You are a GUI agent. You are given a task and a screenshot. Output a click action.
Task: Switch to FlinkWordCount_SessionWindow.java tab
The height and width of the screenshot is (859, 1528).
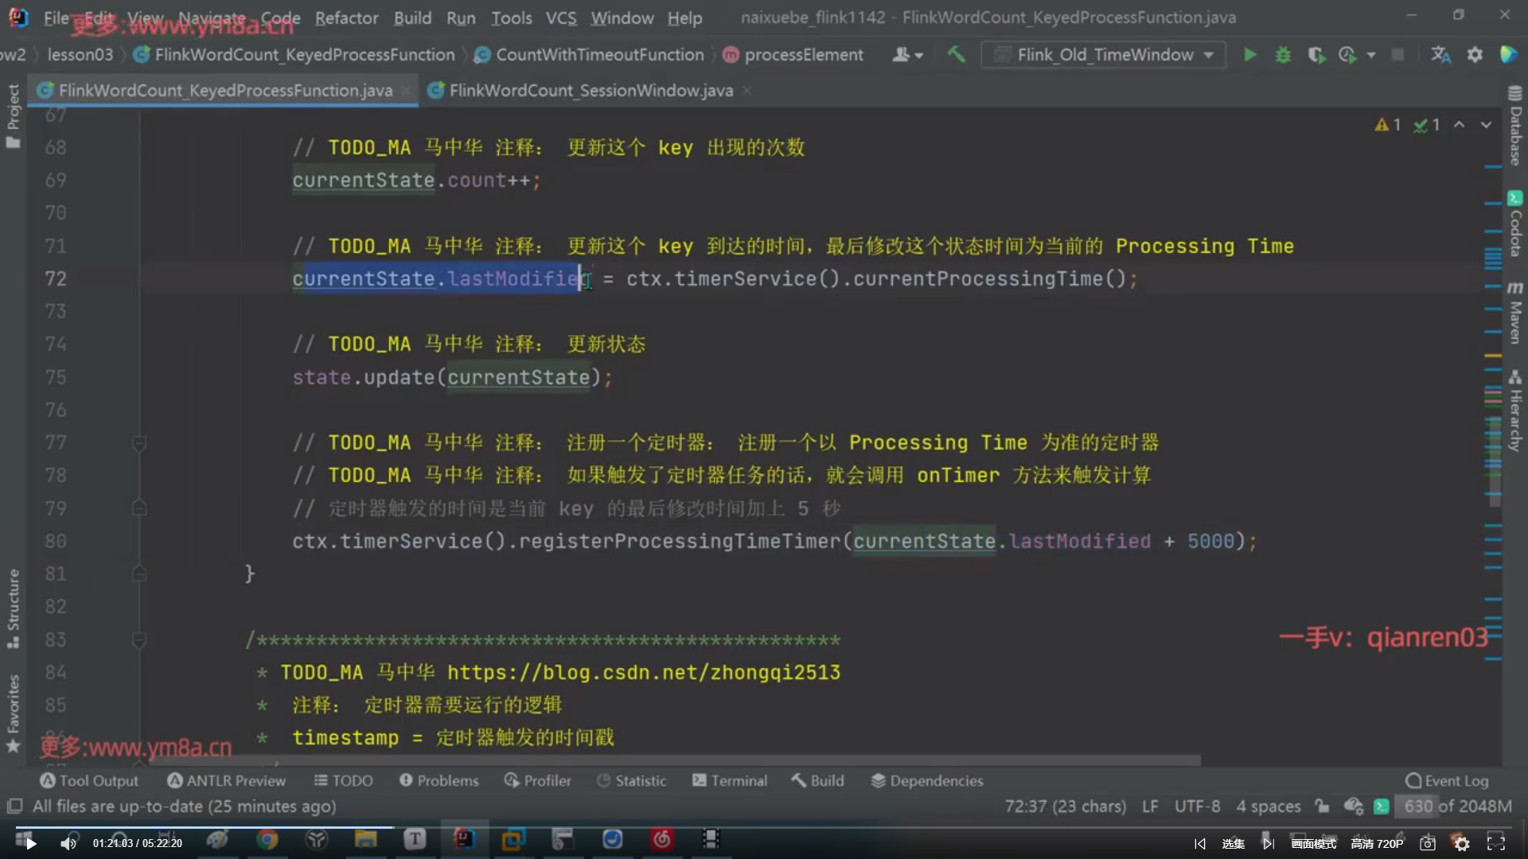pyautogui.click(x=590, y=91)
